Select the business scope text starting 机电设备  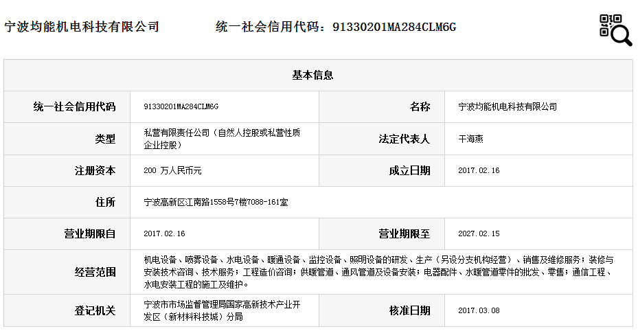click(x=378, y=272)
